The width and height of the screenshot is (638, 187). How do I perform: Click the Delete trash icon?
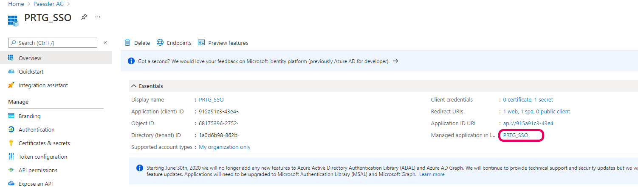point(127,43)
